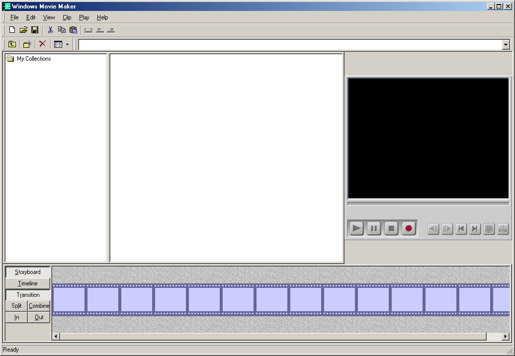Click the first clip trim toolbar icon
The height and width of the screenshot is (356, 515).
[88, 30]
